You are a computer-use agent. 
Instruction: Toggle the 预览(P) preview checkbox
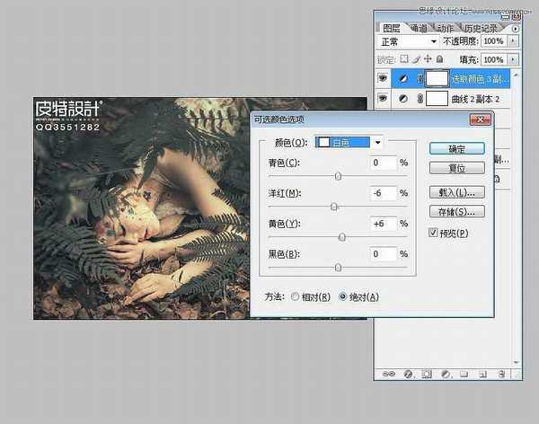pos(434,234)
